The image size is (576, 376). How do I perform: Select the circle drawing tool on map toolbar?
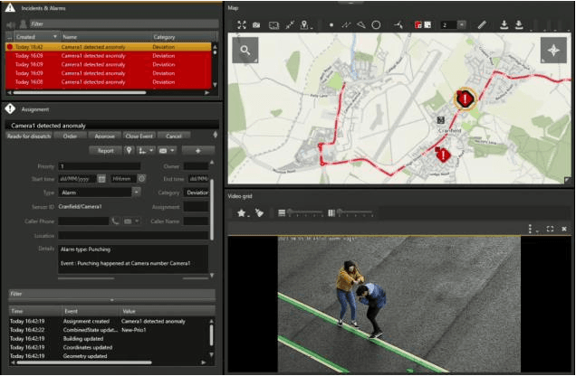pos(376,24)
